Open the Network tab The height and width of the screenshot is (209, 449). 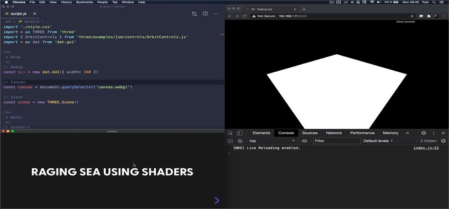334,133
